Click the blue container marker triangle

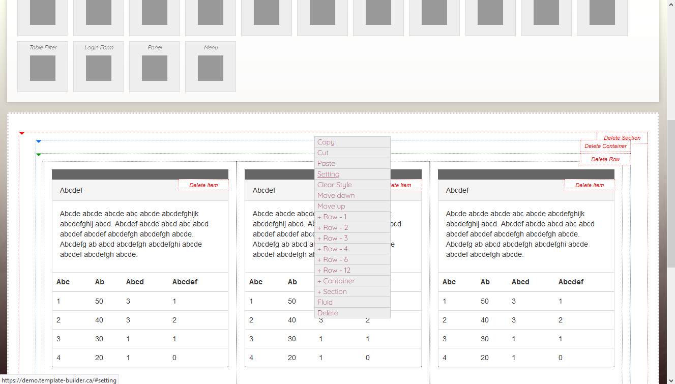tap(39, 141)
